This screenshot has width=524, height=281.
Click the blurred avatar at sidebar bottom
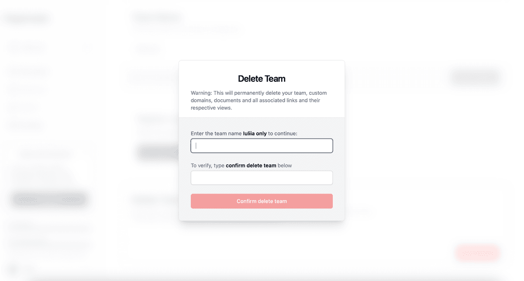coord(13,268)
